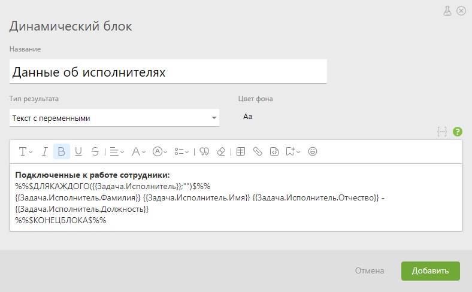The width and height of the screenshot is (472, 292).
Task: Click the flask test icon
Action: pyautogui.click(x=447, y=11)
